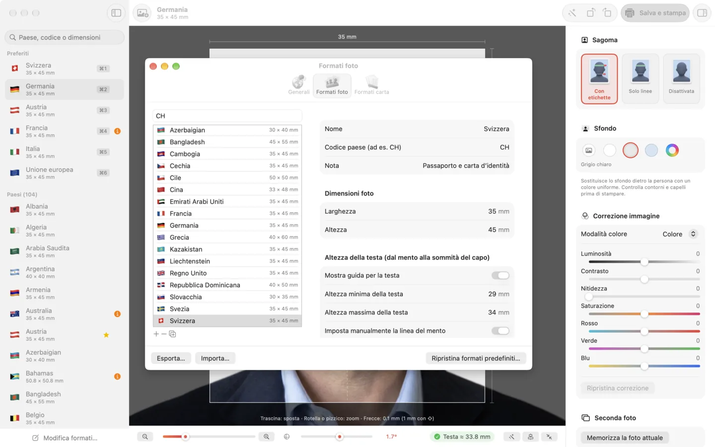Toggle the Mostra guida per la testa switch
The width and height of the screenshot is (715, 447).
(x=500, y=276)
